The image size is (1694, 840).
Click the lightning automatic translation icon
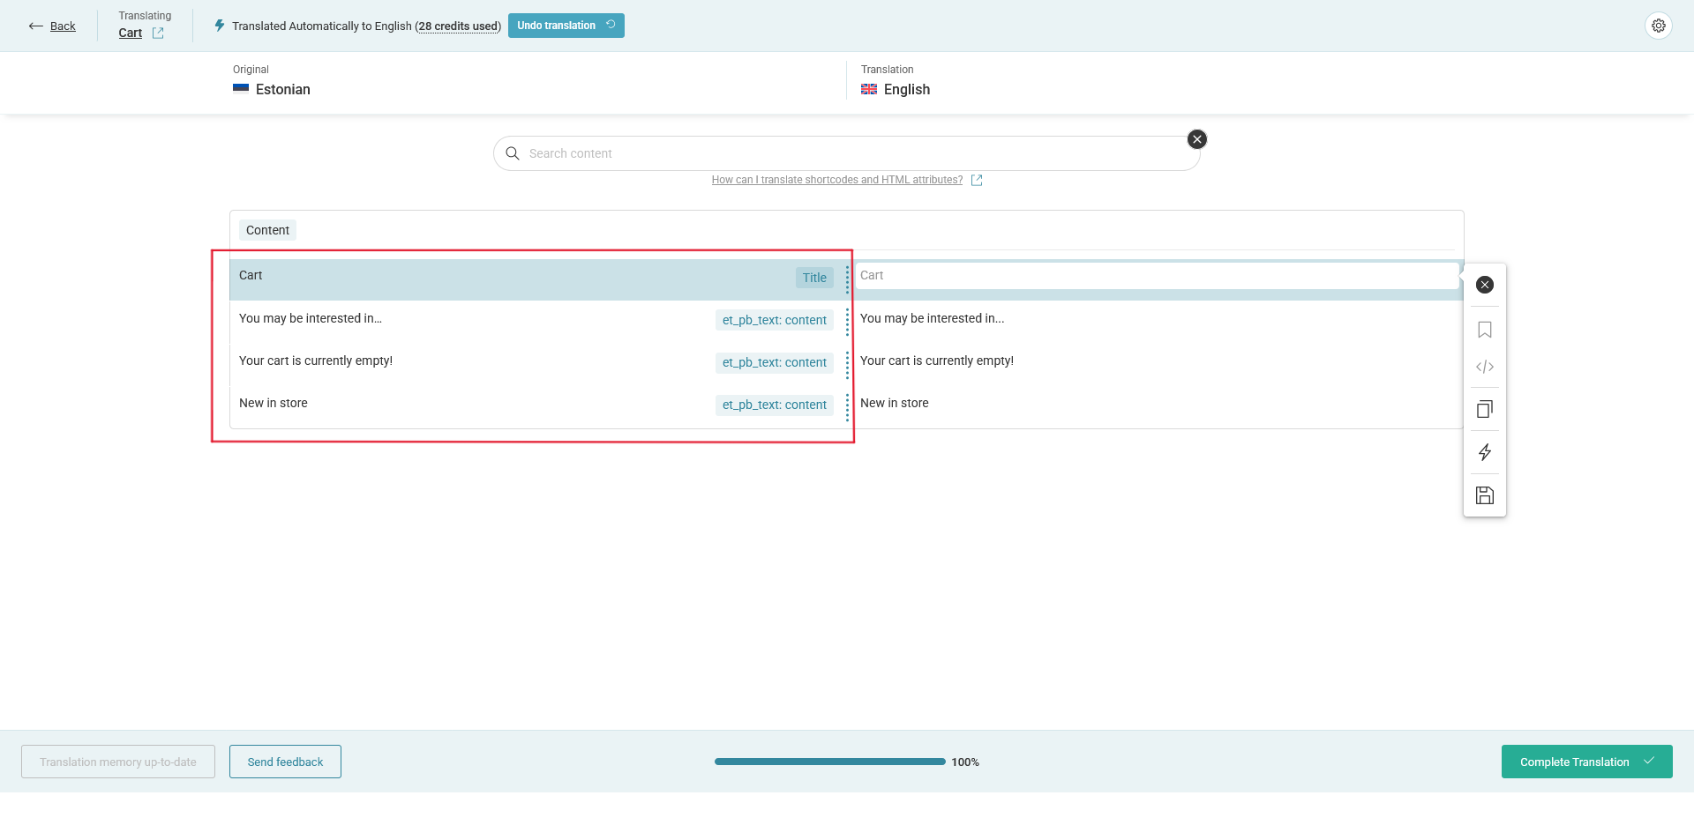tap(1485, 452)
